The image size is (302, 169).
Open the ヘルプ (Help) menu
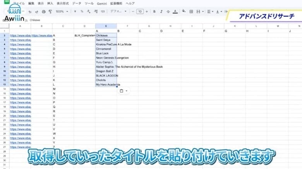(x=130, y=3)
